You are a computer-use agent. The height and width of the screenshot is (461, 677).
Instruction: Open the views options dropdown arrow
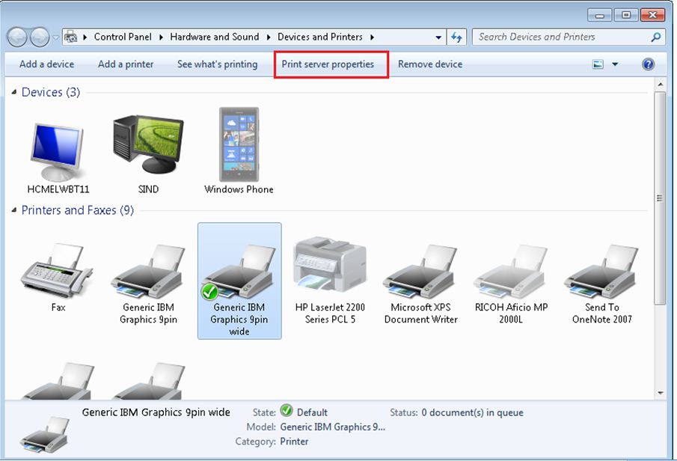pos(615,64)
